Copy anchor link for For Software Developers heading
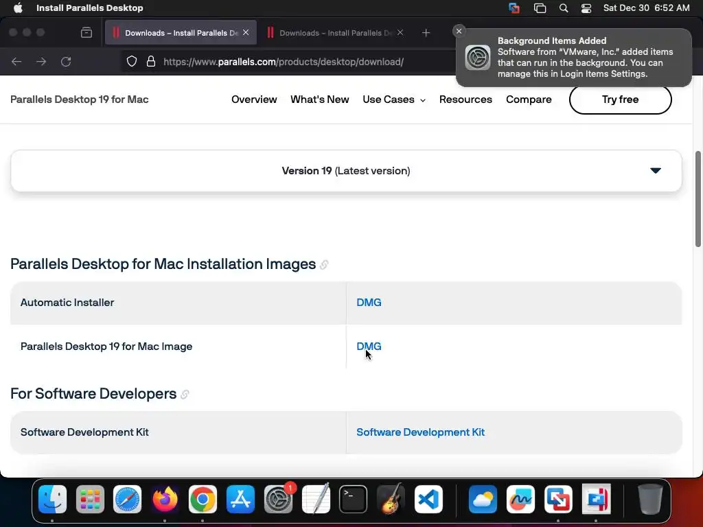Image resolution: width=703 pixels, height=527 pixels. [x=185, y=395]
